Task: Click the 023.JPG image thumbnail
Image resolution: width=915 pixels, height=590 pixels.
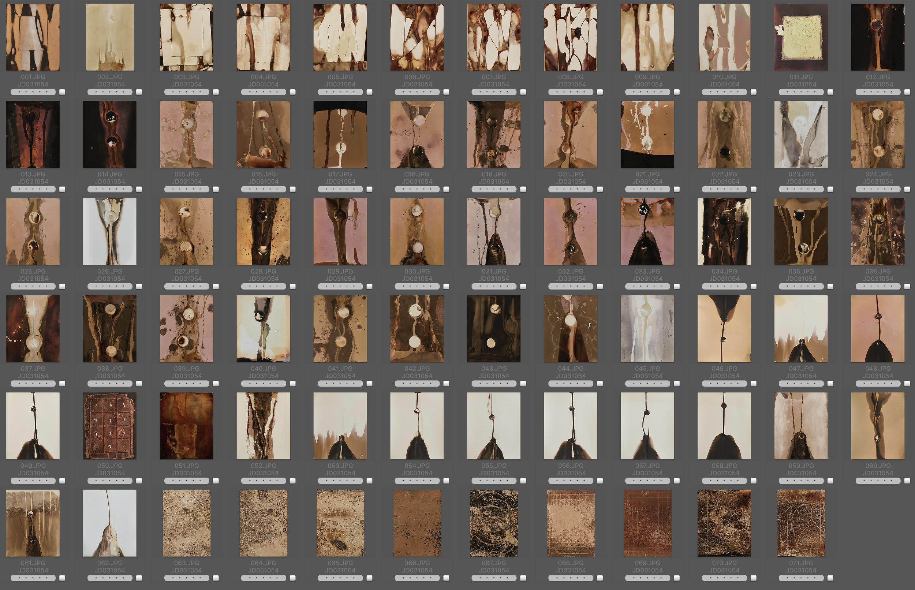Action: (801, 134)
